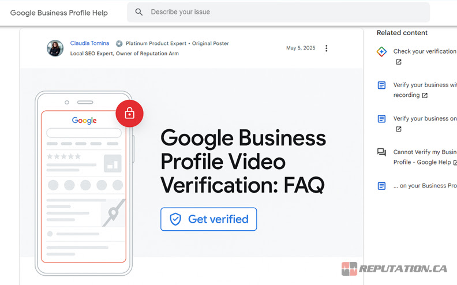Viewport: 457px width, 285px height.
Task: Open '... on your Business Profile' article
Action: click(424, 186)
